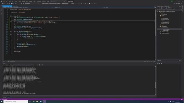Click the bookmark toolbar icon

click(89, 3)
